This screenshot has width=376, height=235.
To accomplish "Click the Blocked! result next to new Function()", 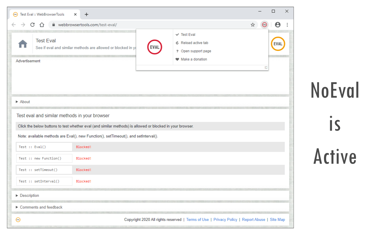I will click(84, 158).
